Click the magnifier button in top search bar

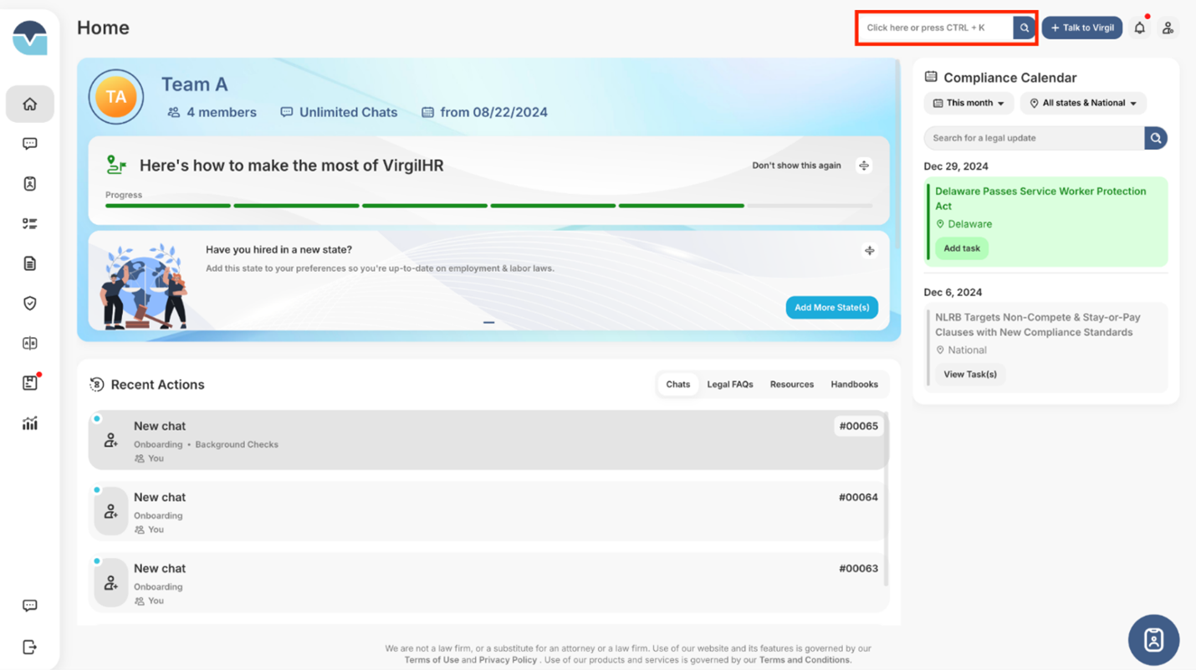(x=1024, y=28)
